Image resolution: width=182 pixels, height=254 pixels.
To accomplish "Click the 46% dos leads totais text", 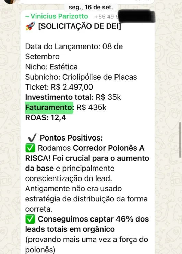I will click(x=87, y=224).
